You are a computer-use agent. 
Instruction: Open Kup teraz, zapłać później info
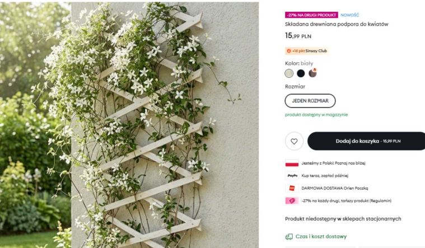(325, 176)
